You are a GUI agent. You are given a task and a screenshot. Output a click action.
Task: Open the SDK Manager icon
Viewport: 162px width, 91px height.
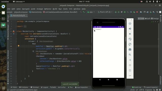coord(154,12)
